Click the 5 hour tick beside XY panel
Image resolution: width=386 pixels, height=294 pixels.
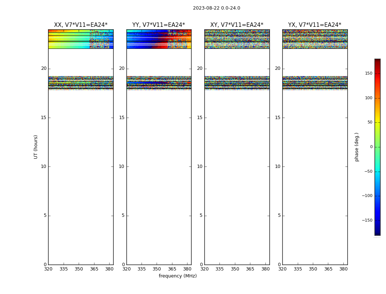click(x=201, y=215)
